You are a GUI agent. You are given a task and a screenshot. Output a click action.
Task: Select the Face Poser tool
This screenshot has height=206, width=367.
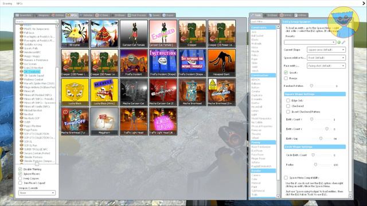coord(257,154)
